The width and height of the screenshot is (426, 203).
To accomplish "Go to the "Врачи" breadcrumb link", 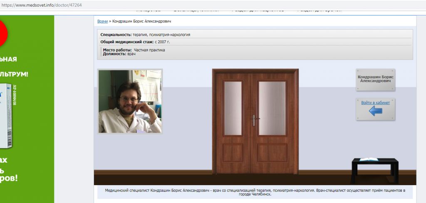I will [102, 21].
